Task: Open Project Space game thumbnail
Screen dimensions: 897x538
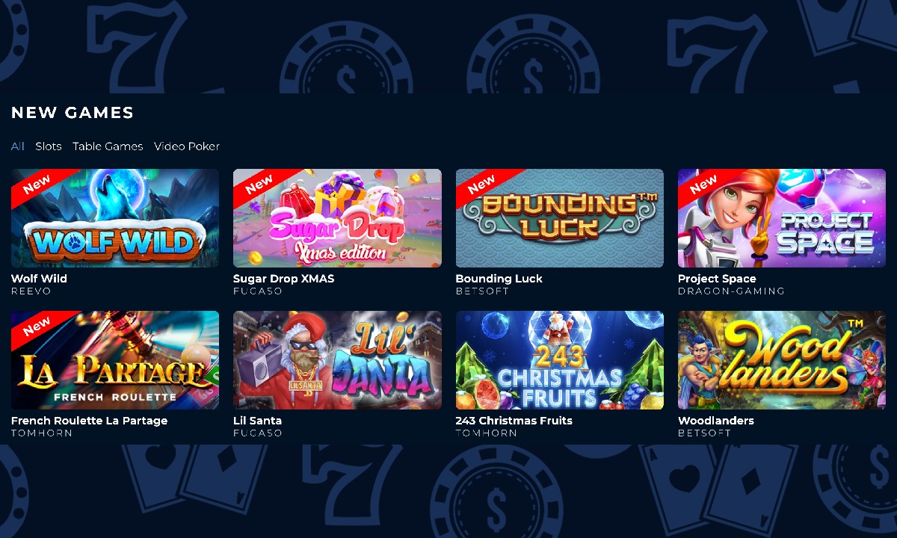Action: coord(782,218)
